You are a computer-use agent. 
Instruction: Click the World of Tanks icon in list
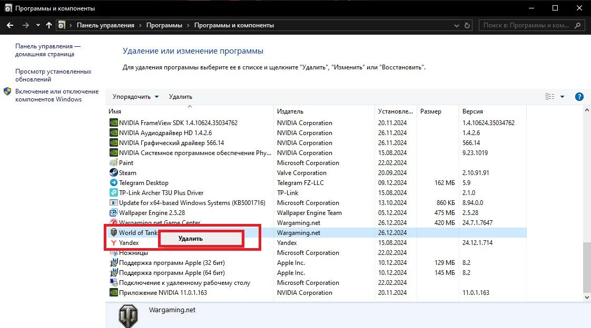[113, 232]
